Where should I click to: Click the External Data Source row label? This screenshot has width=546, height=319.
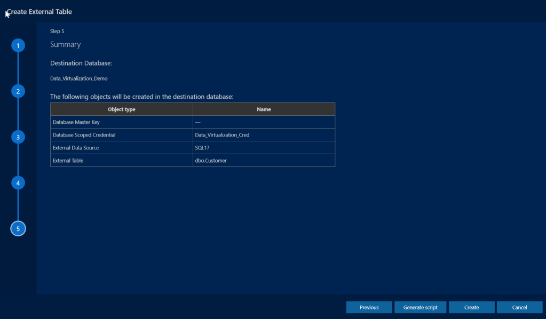[76, 148]
